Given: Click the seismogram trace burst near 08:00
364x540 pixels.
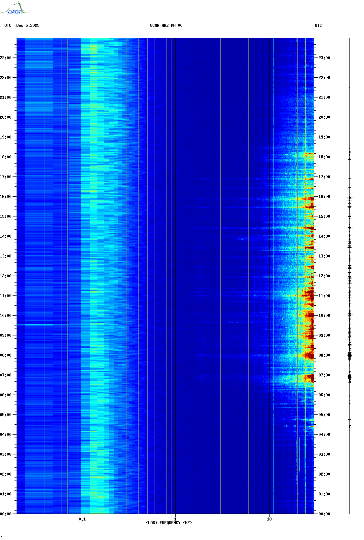Looking at the screenshot, I should (x=349, y=356).
